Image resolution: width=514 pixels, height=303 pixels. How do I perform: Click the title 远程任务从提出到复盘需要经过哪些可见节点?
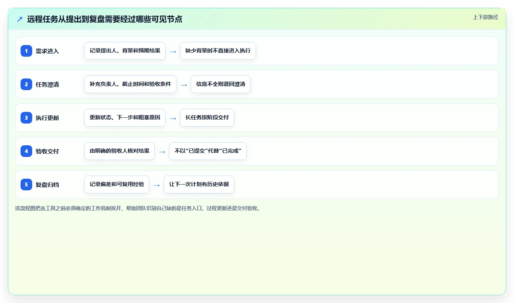(105, 19)
